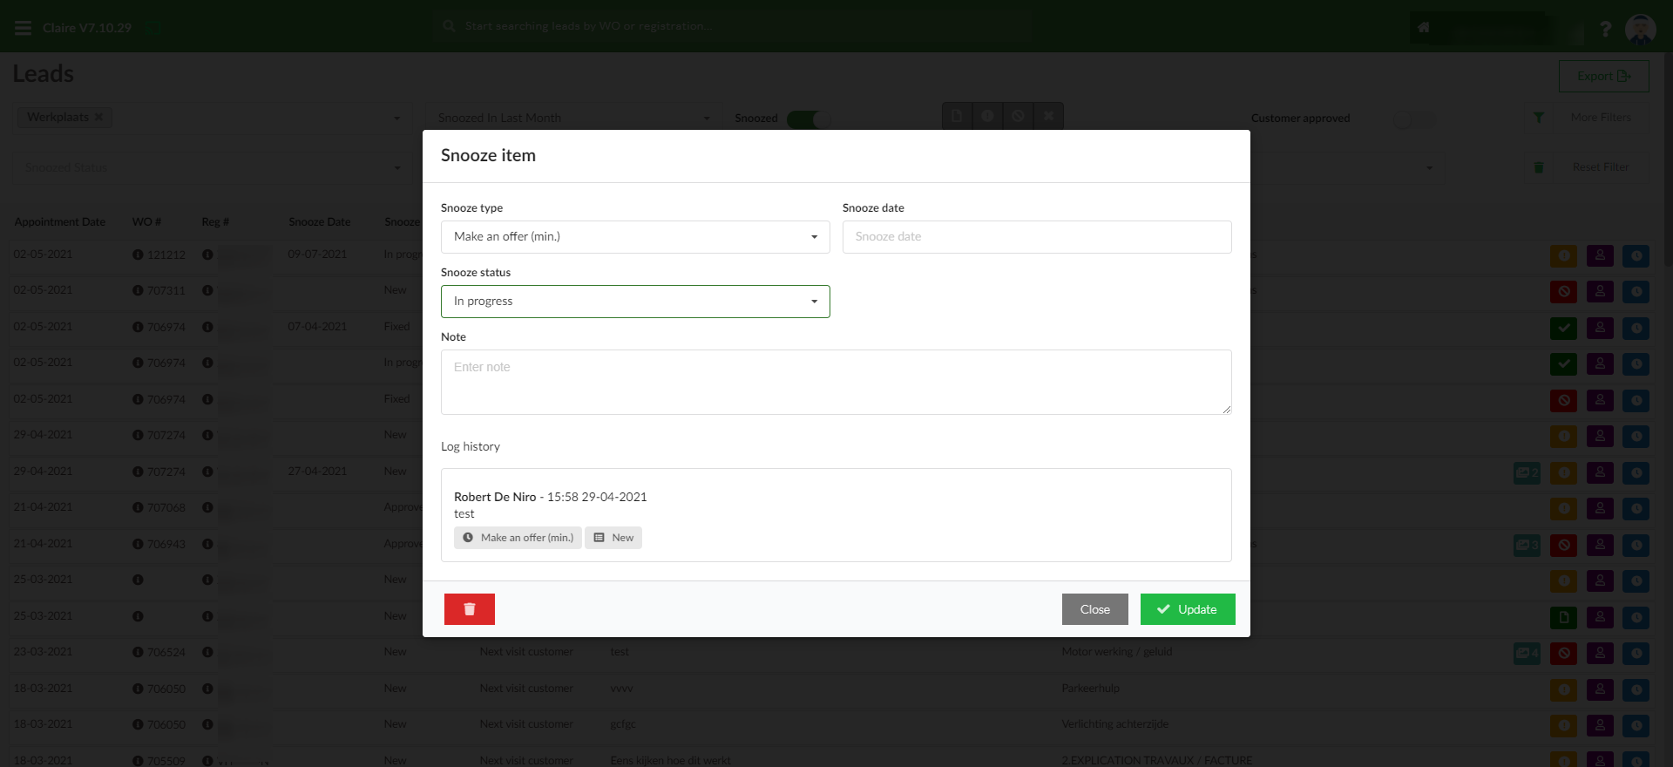This screenshot has width=1673, height=767.
Task: Sort by Snooze Date column header
Action: point(319,222)
